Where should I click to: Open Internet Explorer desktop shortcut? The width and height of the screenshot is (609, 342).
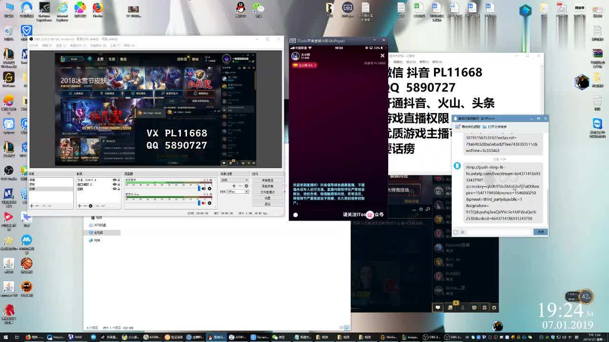point(62,10)
